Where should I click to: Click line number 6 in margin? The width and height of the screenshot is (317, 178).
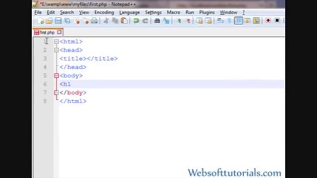(x=45, y=84)
